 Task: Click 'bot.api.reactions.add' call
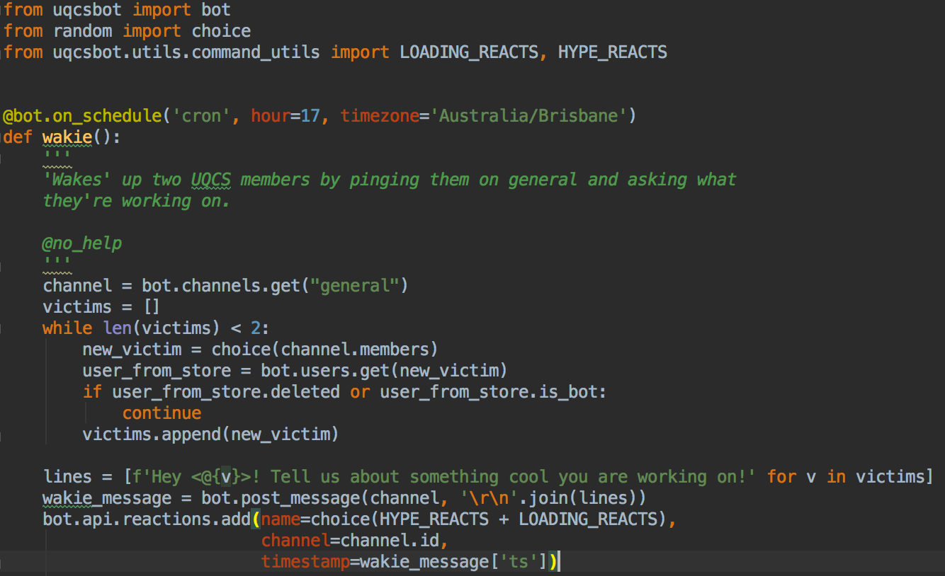pyautogui.click(x=147, y=519)
